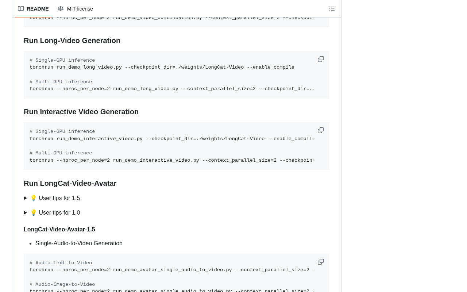Click "# Single-GPU inference" comment under Long-Video Generation
467x292 pixels.
[x=62, y=60]
